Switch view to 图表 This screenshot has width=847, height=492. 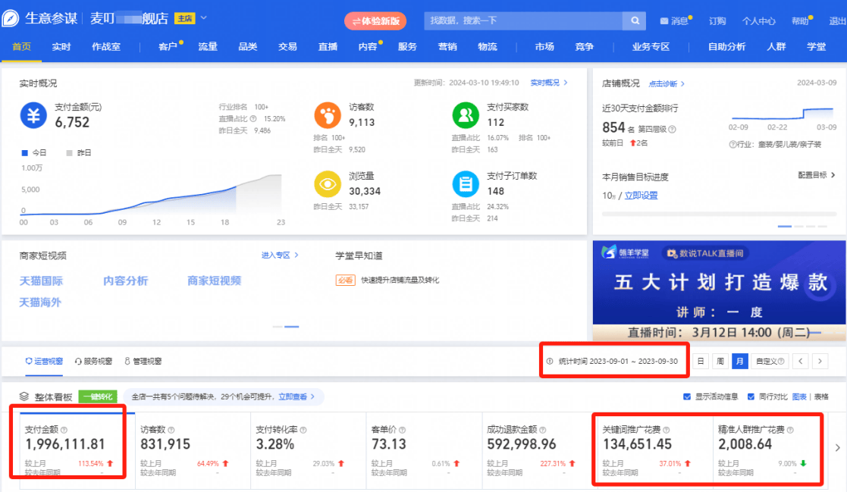click(x=799, y=397)
